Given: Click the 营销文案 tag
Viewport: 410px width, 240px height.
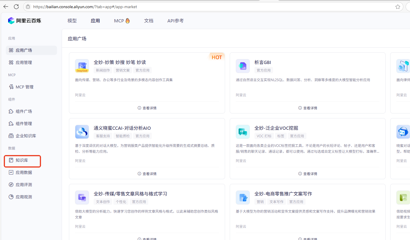Looking at the screenshot, I should point(123,70).
